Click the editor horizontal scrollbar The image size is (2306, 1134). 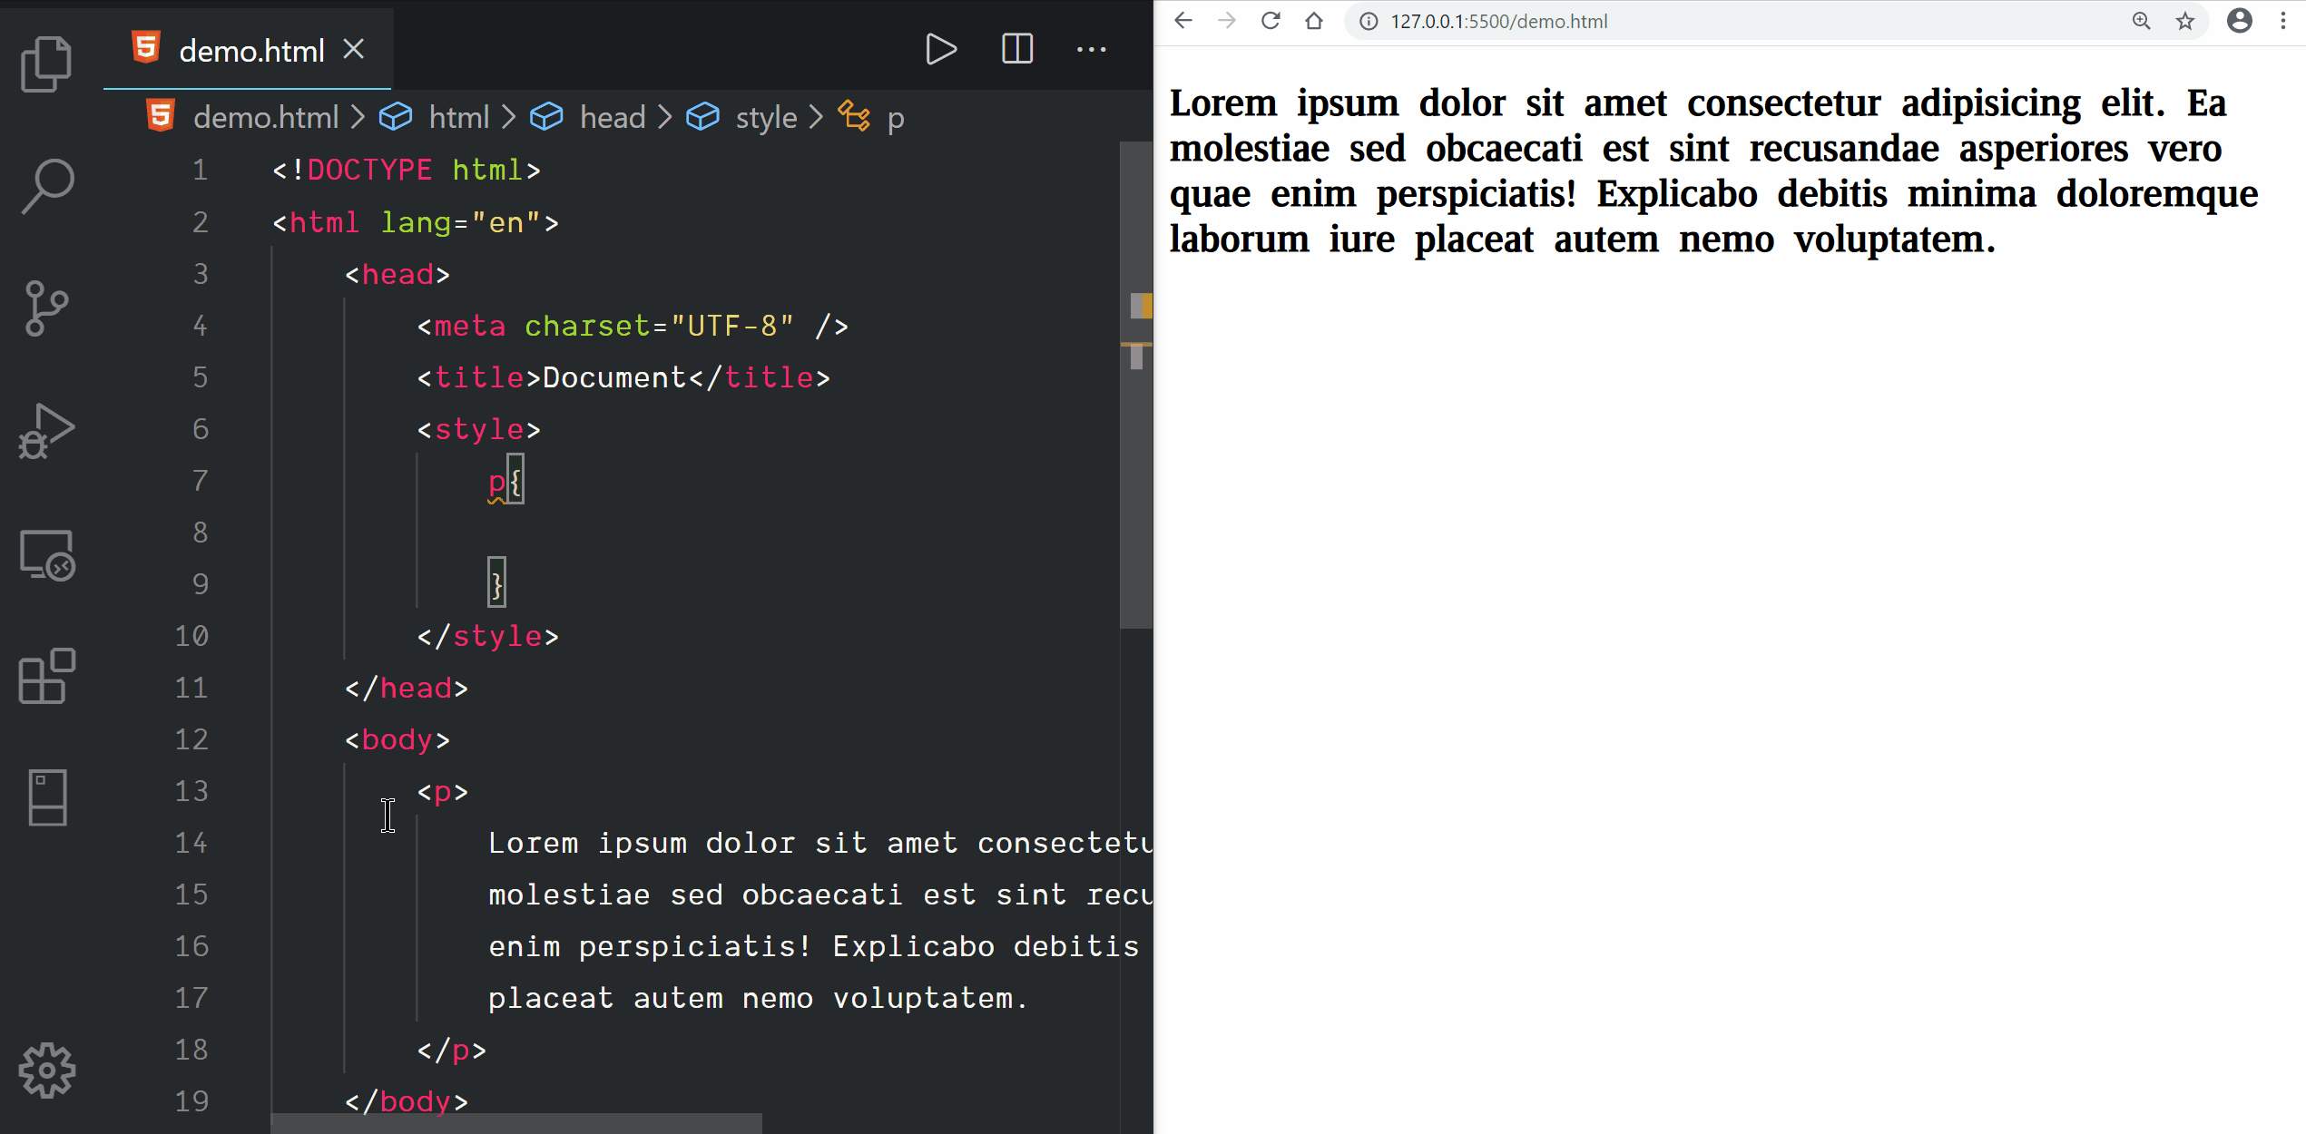[x=515, y=1123]
